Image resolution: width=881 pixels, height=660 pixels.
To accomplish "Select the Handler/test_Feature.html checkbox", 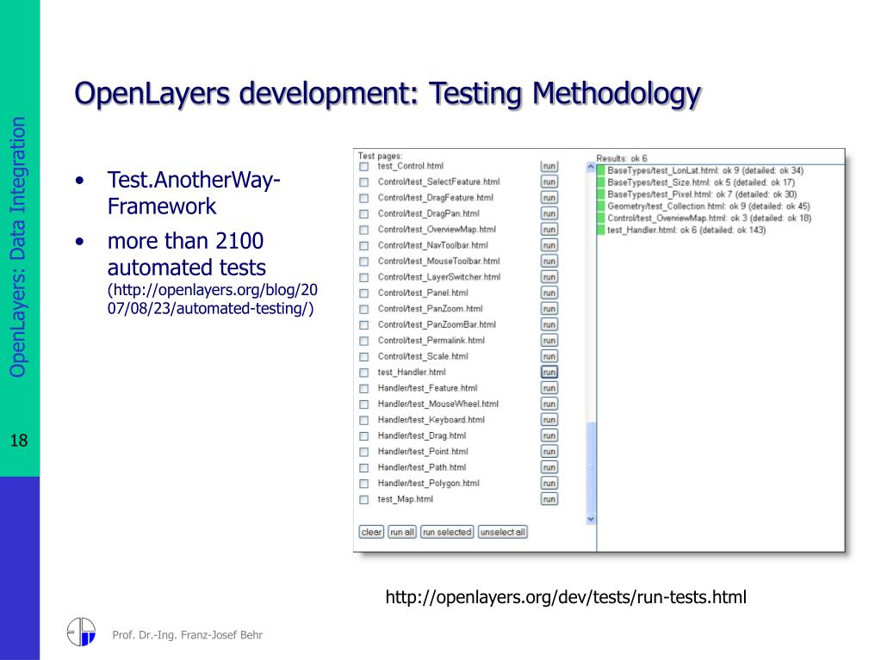I will [364, 388].
